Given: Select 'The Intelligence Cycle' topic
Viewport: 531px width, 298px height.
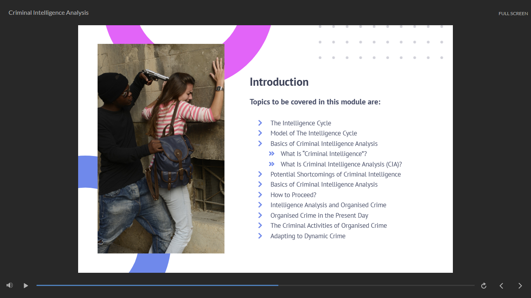Looking at the screenshot, I should (301, 123).
